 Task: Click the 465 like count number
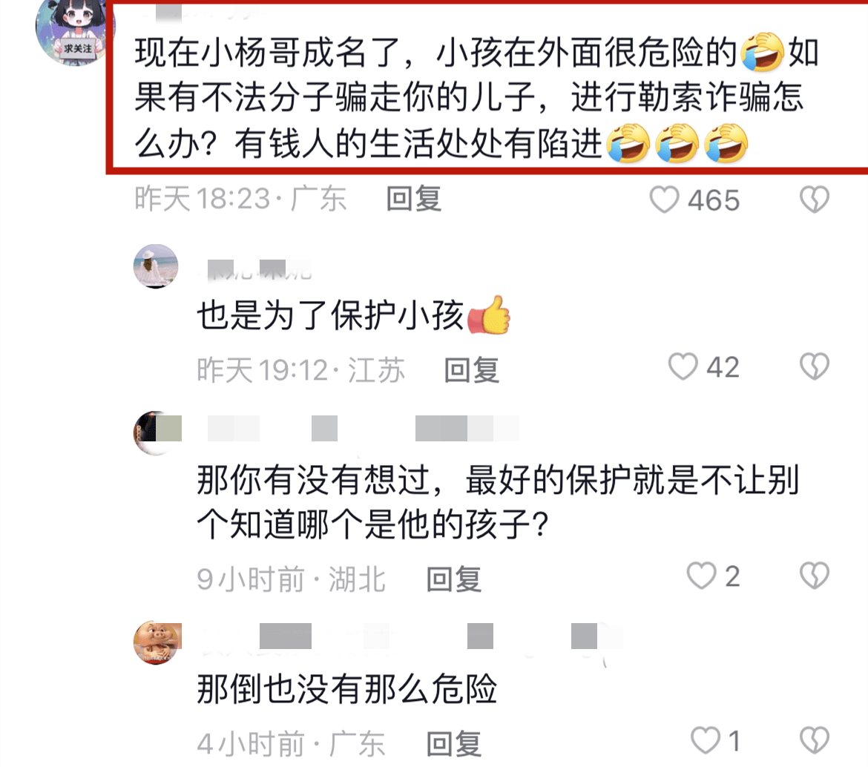(x=714, y=200)
